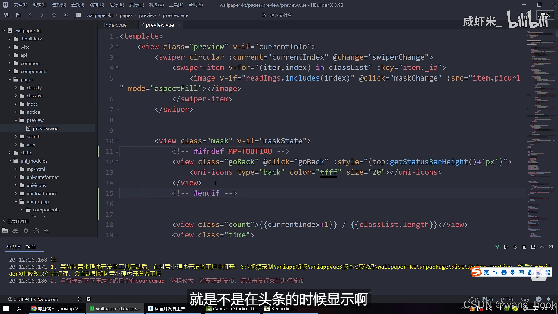The height and width of the screenshot is (314, 558).
Task: Open the bug debug icon in sidebar bottom
Action: pos(26,231)
